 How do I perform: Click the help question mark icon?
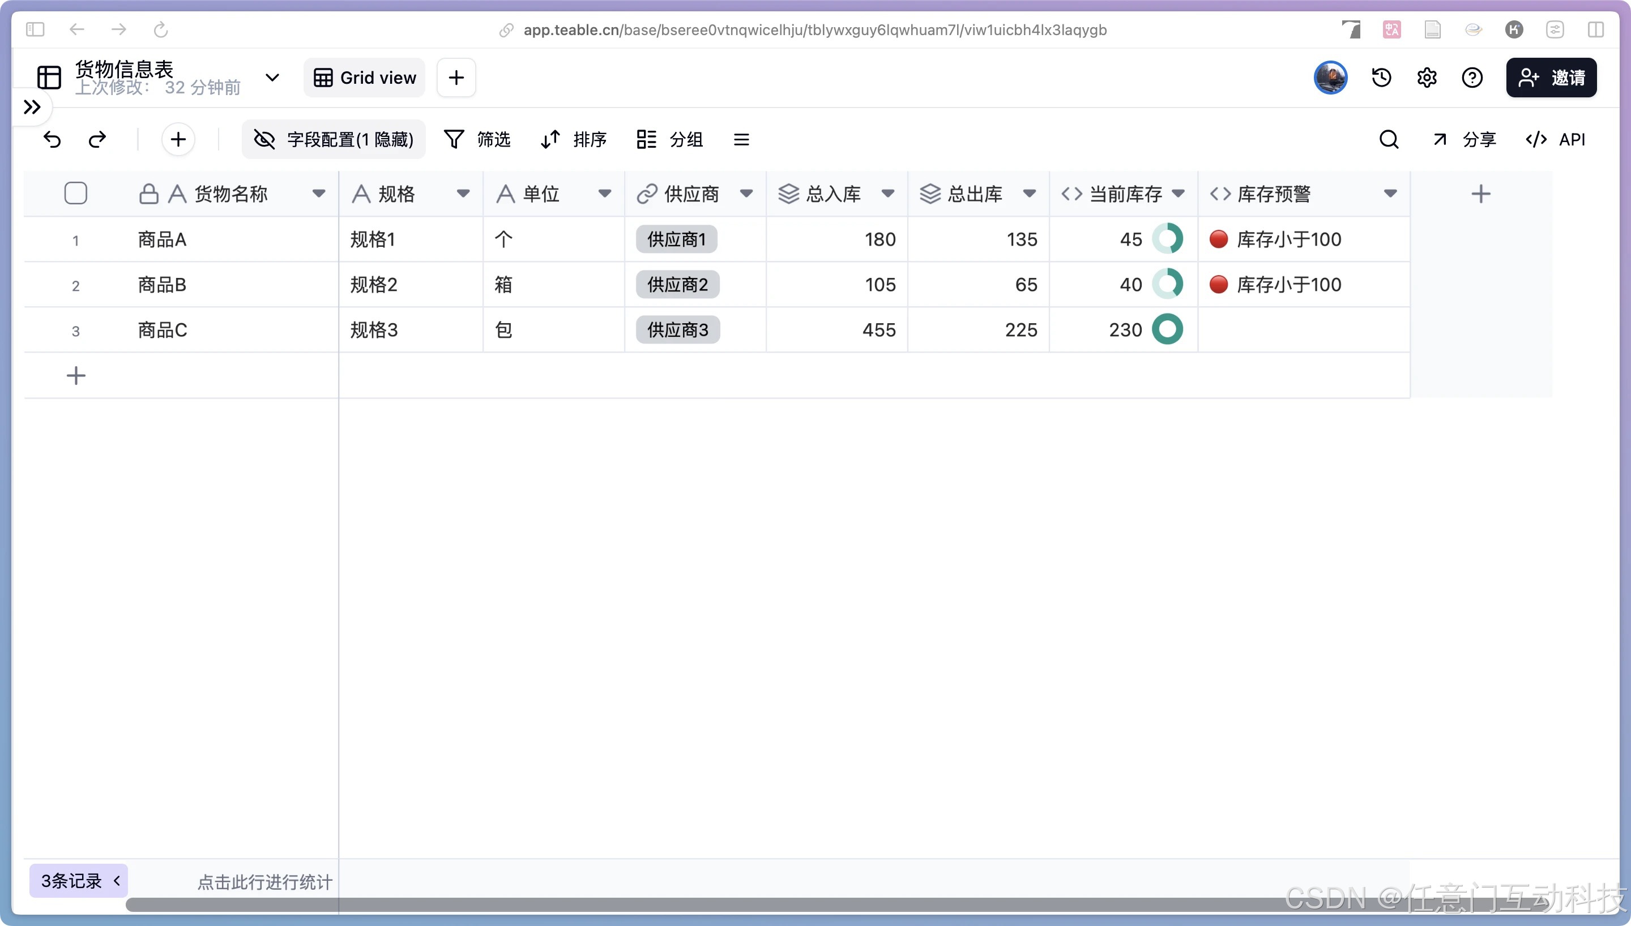pyautogui.click(x=1472, y=78)
